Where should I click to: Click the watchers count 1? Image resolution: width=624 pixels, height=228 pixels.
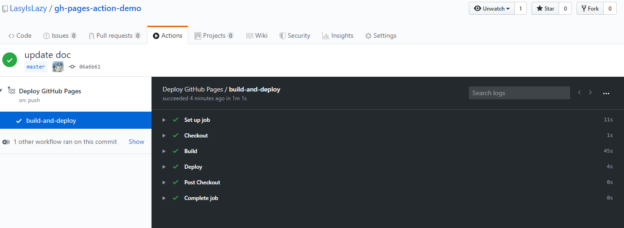[x=521, y=8]
